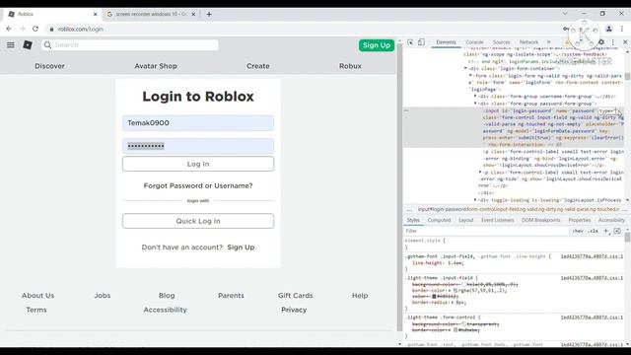
Task: Open the Event Listeners pane tab
Action: tap(498, 220)
